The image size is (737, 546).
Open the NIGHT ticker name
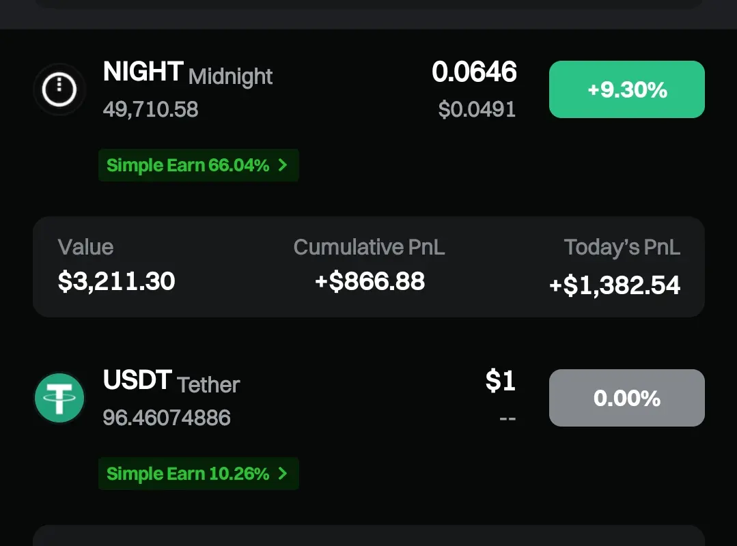click(x=143, y=72)
